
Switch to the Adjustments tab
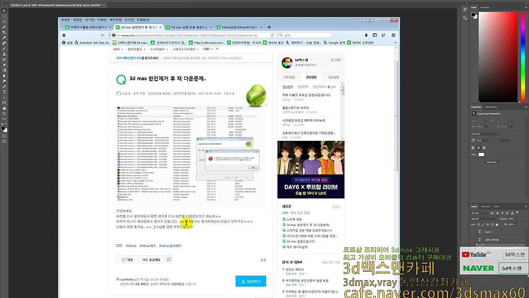point(490,107)
